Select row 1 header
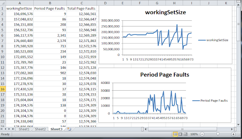Screen dimensions: 242x139 pos(3,8)
